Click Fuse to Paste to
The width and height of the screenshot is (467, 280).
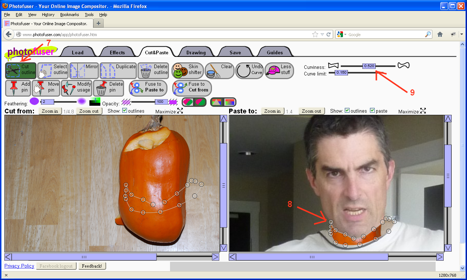pos(148,88)
